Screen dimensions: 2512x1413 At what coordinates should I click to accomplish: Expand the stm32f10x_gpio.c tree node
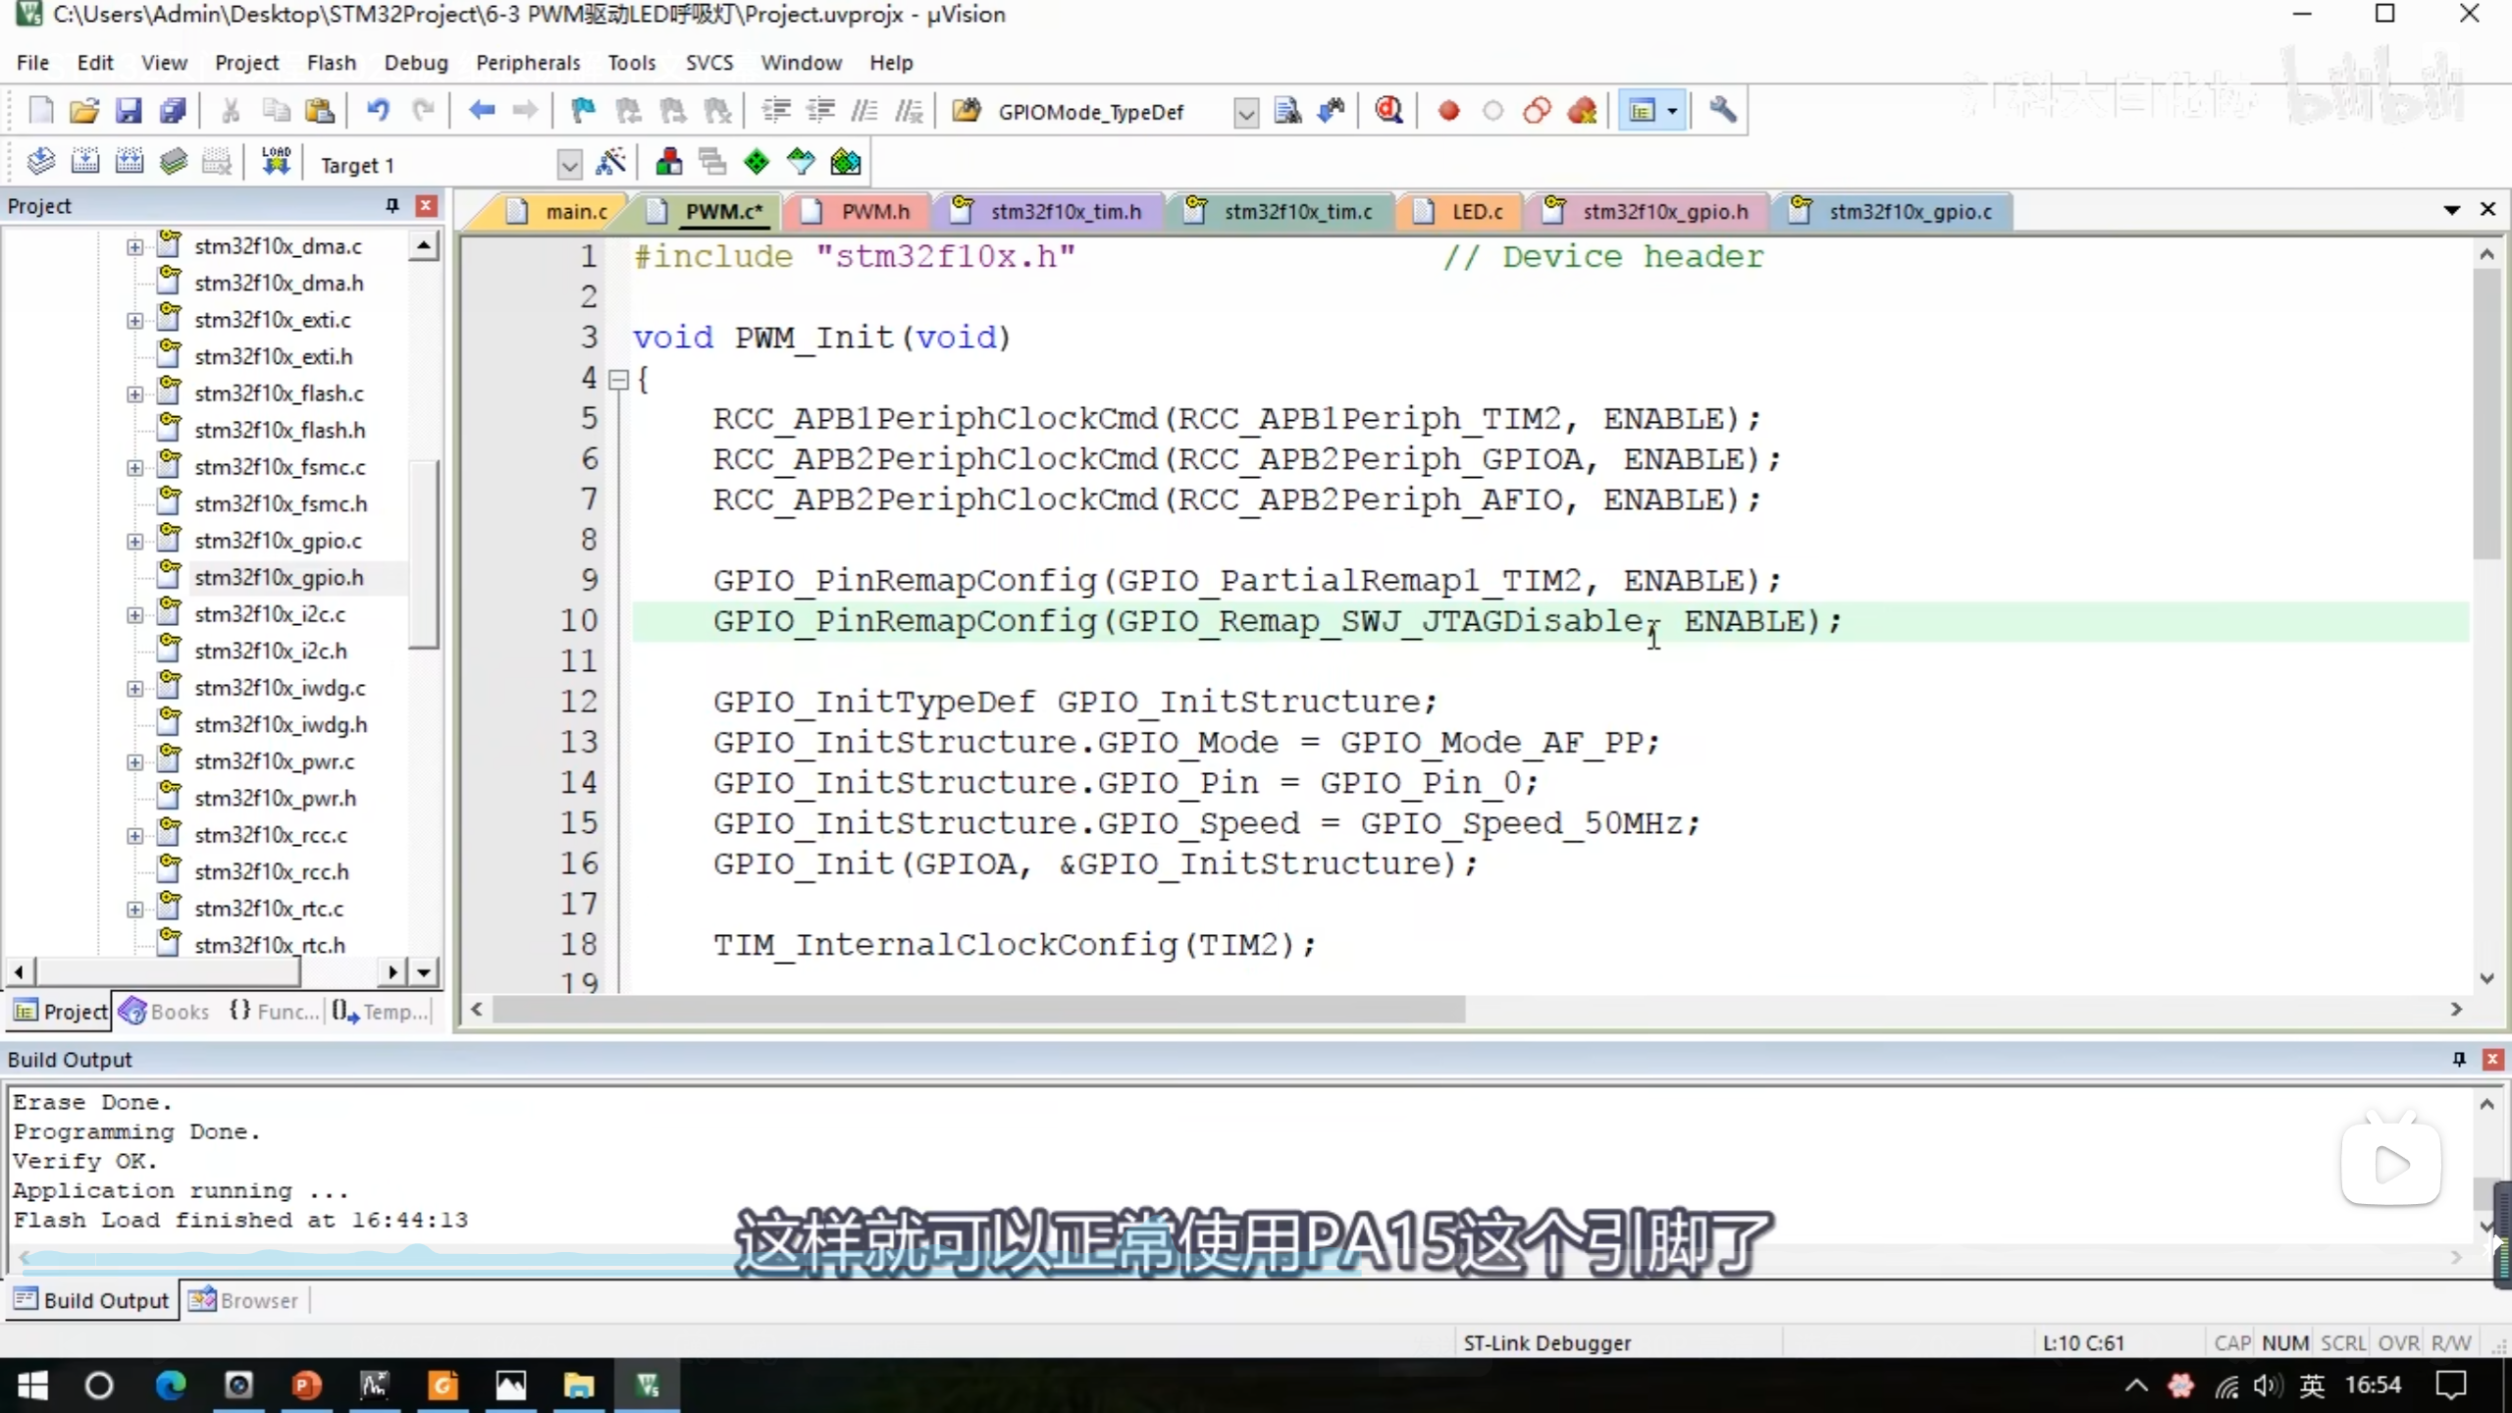[x=134, y=541]
